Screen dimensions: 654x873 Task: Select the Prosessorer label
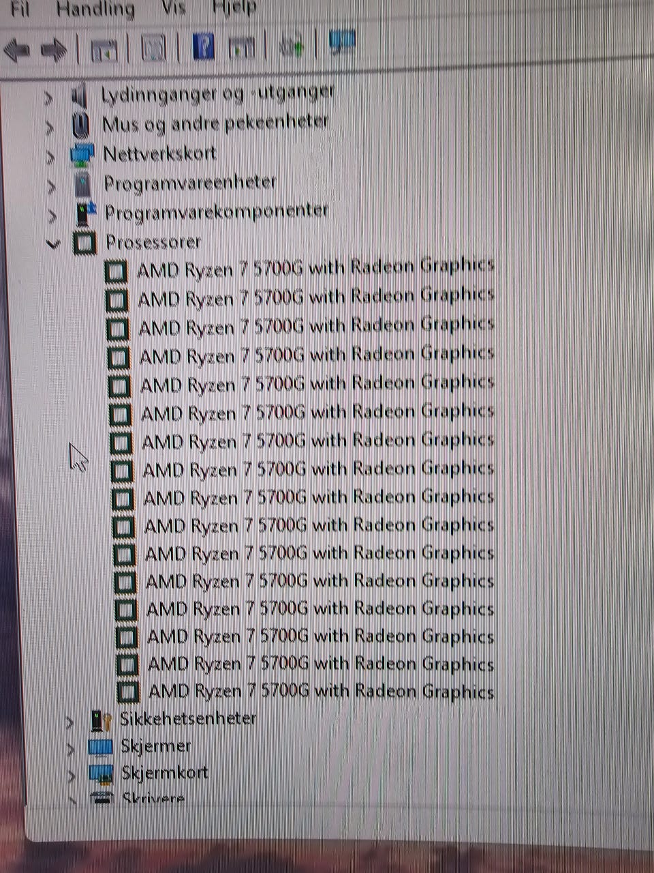[x=153, y=242]
